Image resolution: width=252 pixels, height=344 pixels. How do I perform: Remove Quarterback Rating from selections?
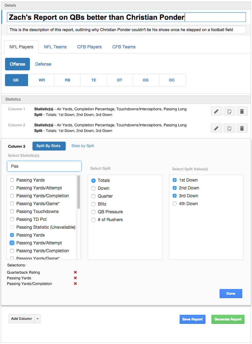[75, 272]
